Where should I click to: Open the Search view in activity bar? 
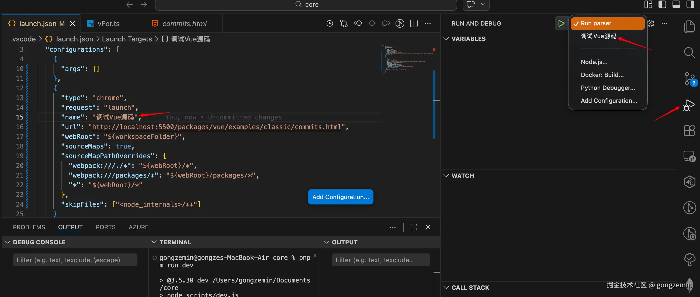[x=689, y=53]
